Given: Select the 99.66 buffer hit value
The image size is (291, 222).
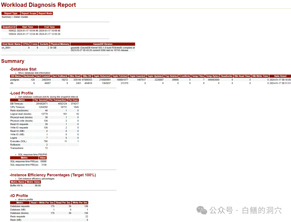Looking at the screenshot, I should pos(38,185).
